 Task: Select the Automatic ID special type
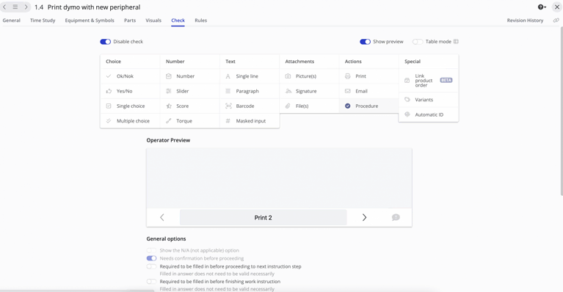click(x=429, y=114)
